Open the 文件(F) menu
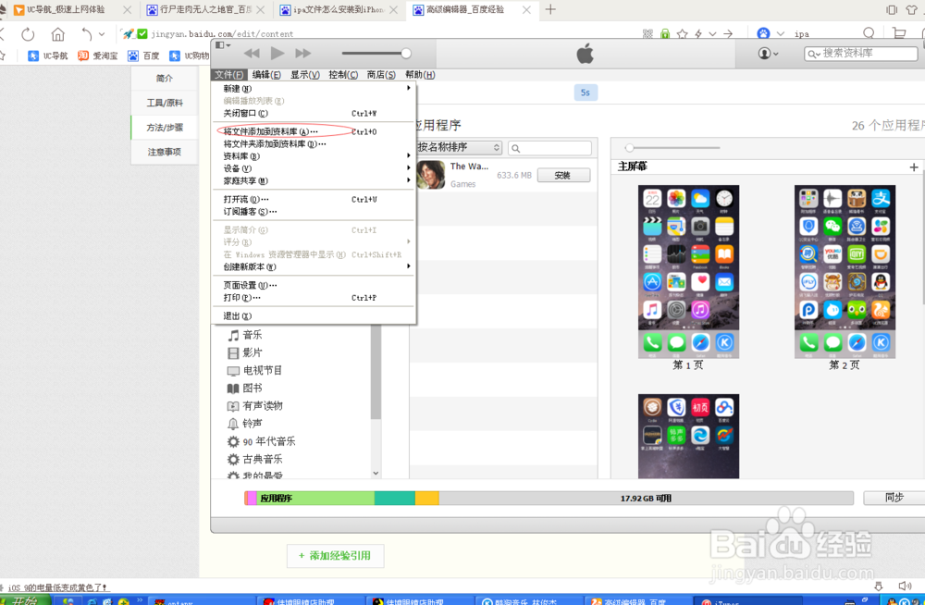 point(229,75)
